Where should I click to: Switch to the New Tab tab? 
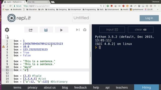click(x=37, y=2)
